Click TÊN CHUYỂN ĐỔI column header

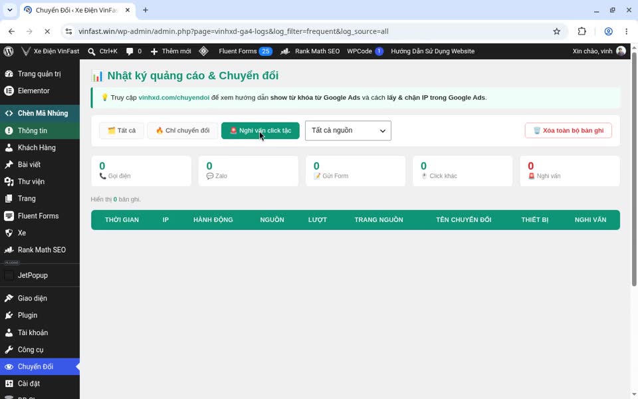463,220
